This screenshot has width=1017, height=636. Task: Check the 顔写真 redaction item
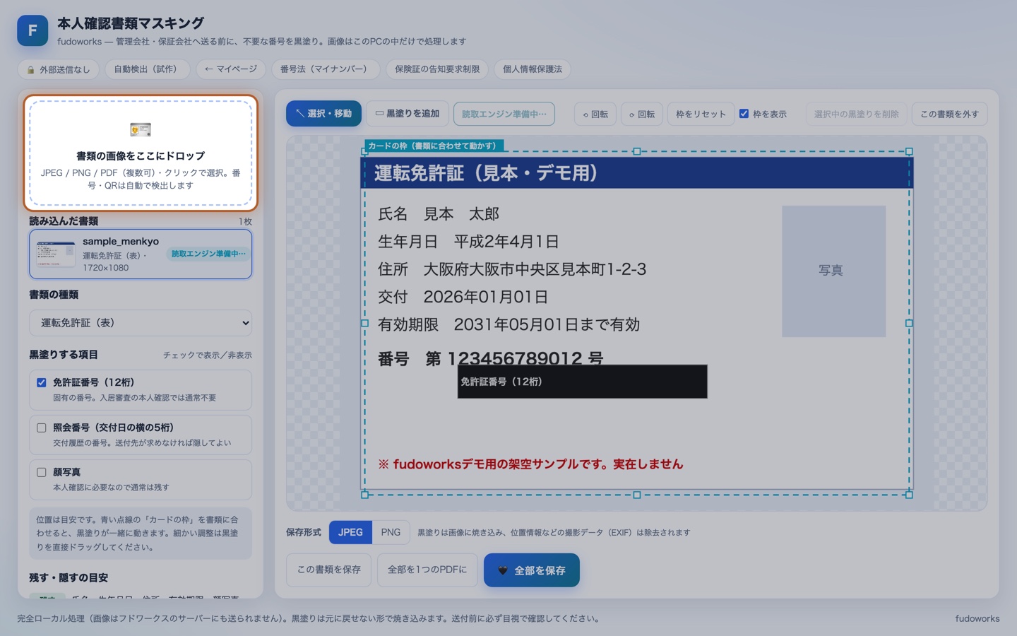42,472
